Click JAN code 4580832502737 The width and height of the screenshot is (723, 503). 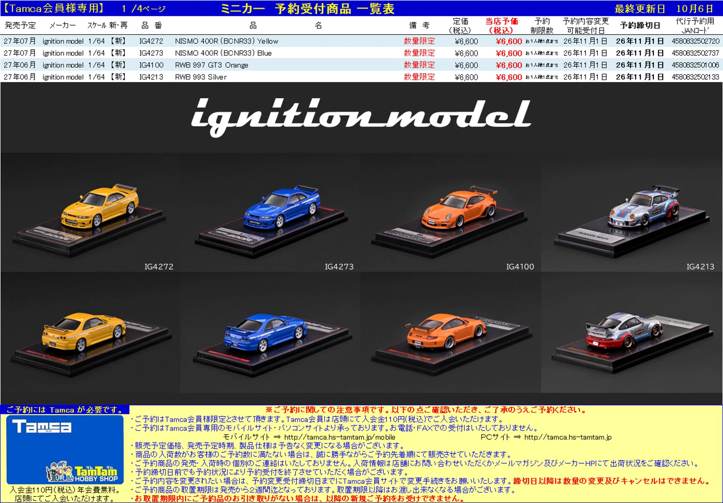click(695, 53)
